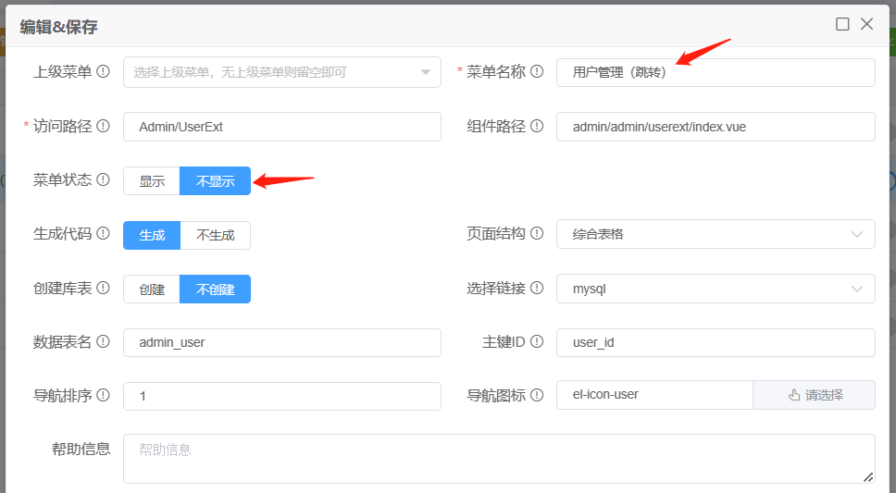896x493 pixels.
Task: Click info icon beside 组件路径
Action: [x=537, y=127]
